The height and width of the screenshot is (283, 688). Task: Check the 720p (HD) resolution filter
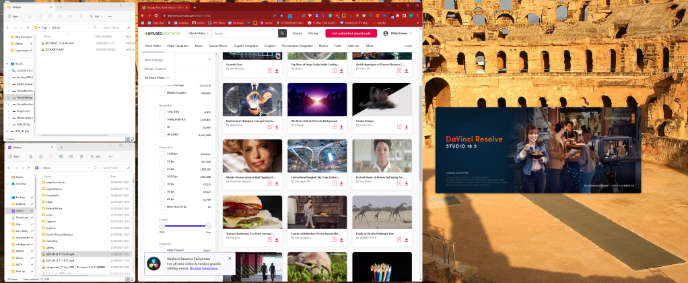point(162,112)
